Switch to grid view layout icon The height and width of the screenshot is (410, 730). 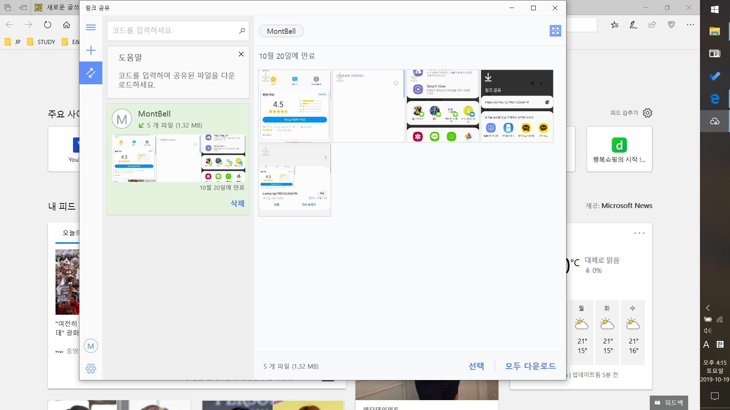point(555,31)
